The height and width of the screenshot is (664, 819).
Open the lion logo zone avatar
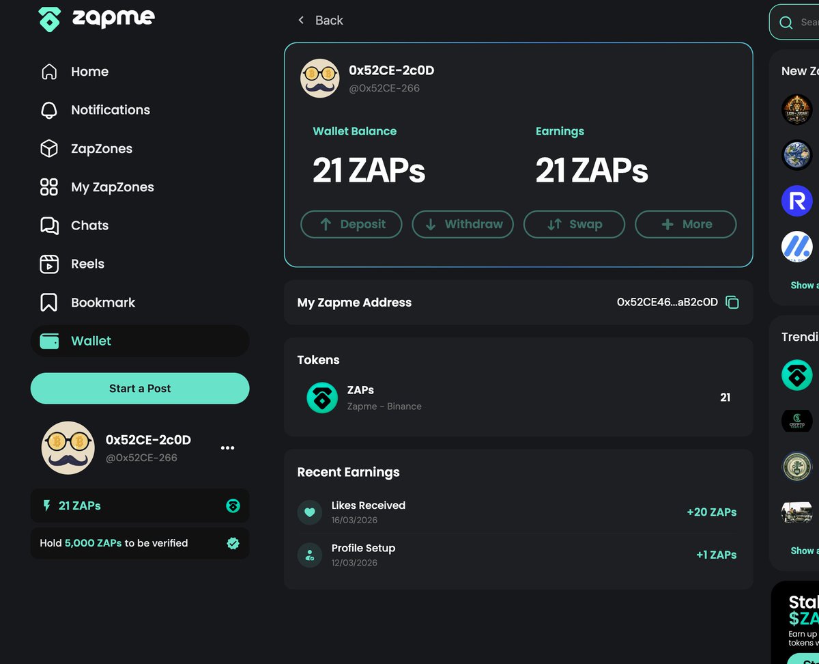pyautogui.click(x=797, y=109)
